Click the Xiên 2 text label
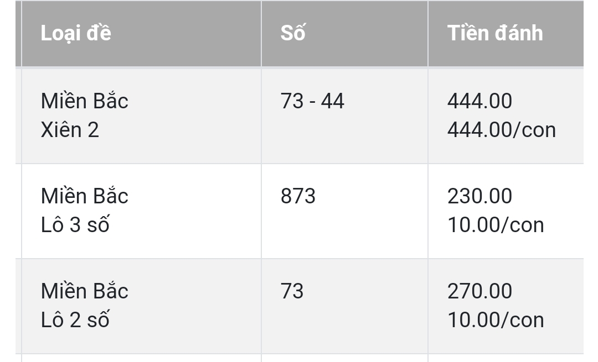The width and height of the screenshot is (598, 362). 70,130
